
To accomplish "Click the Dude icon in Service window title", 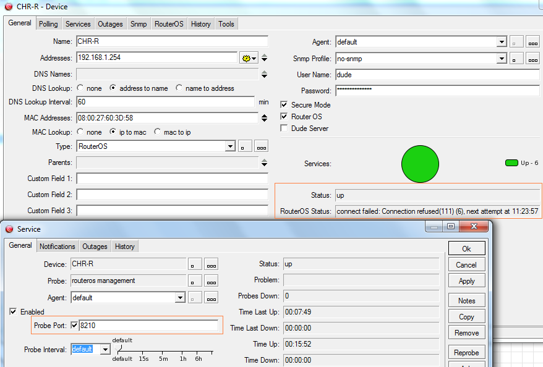I will 9,229.
